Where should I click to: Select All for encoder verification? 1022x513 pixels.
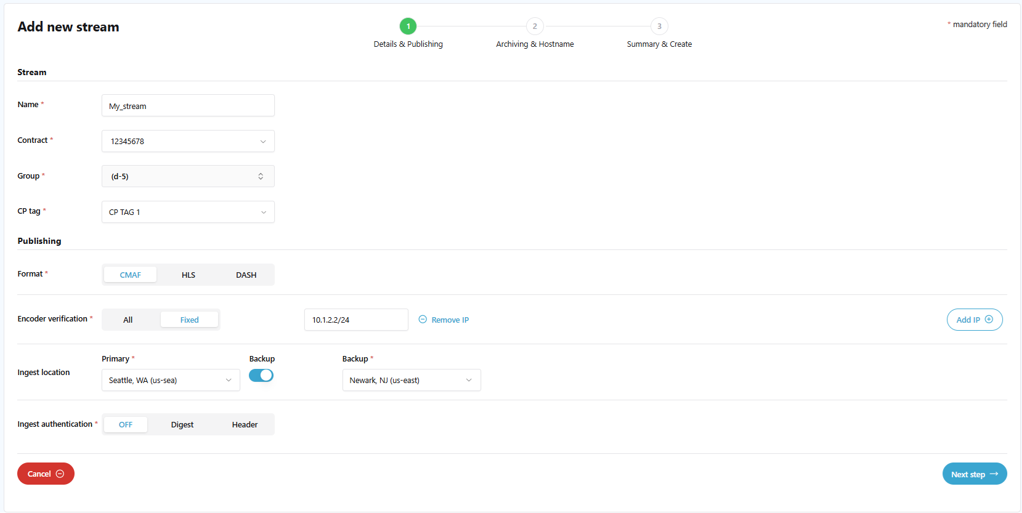coord(128,320)
